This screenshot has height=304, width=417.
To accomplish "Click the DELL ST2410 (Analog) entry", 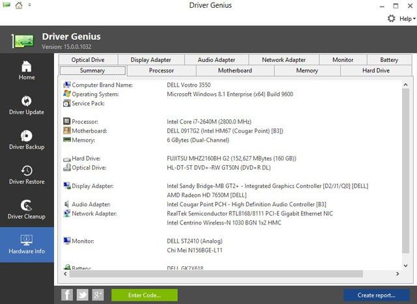I will pos(194,241).
